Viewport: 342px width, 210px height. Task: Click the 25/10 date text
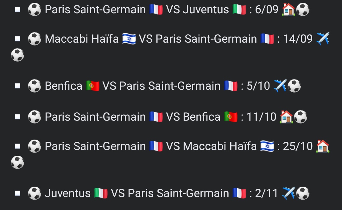(297, 146)
